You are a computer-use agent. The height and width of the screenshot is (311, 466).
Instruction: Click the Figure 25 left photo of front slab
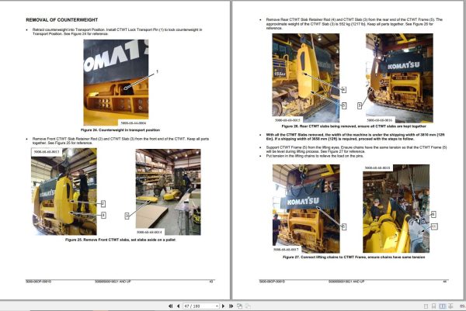point(64,192)
